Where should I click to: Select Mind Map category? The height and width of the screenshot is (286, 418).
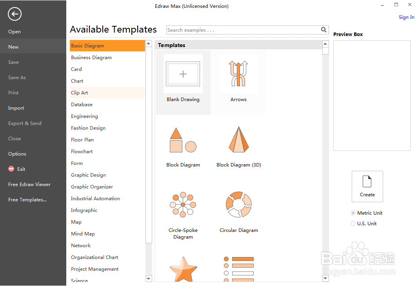point(107,234)
